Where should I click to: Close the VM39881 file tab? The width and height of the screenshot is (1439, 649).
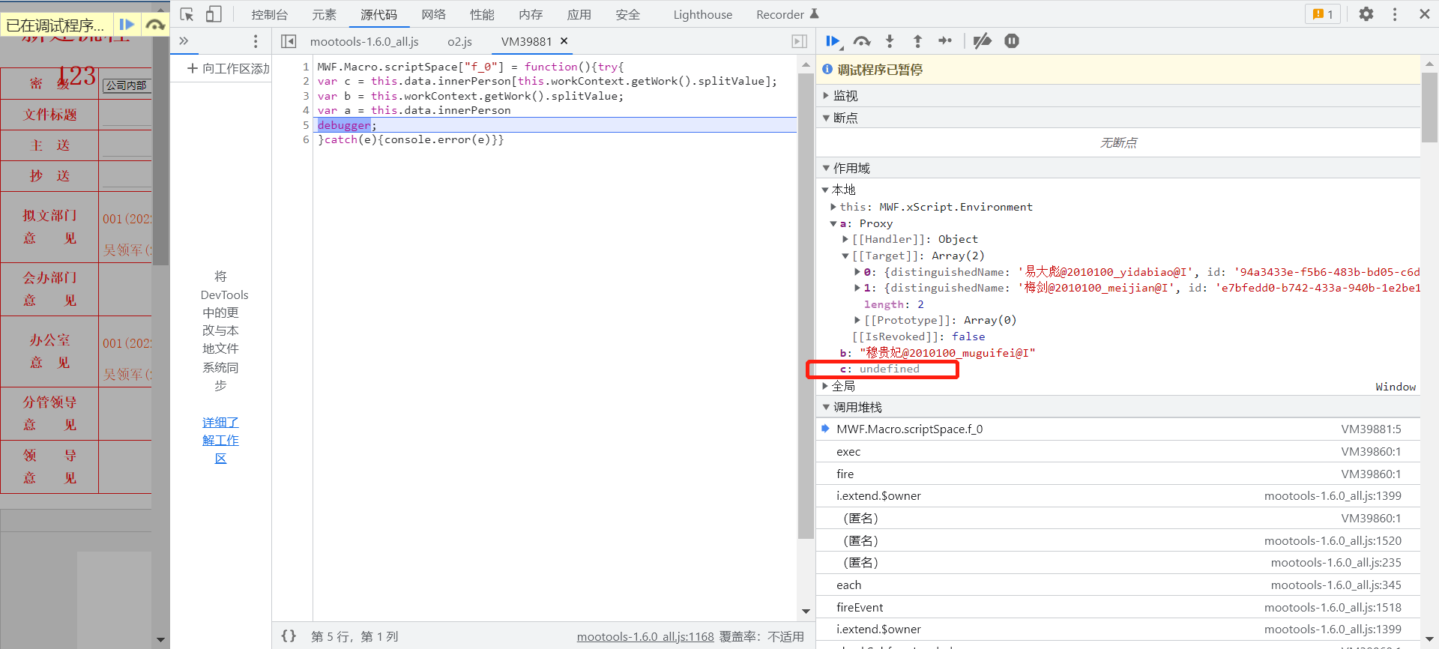click(x=564, y=41)
